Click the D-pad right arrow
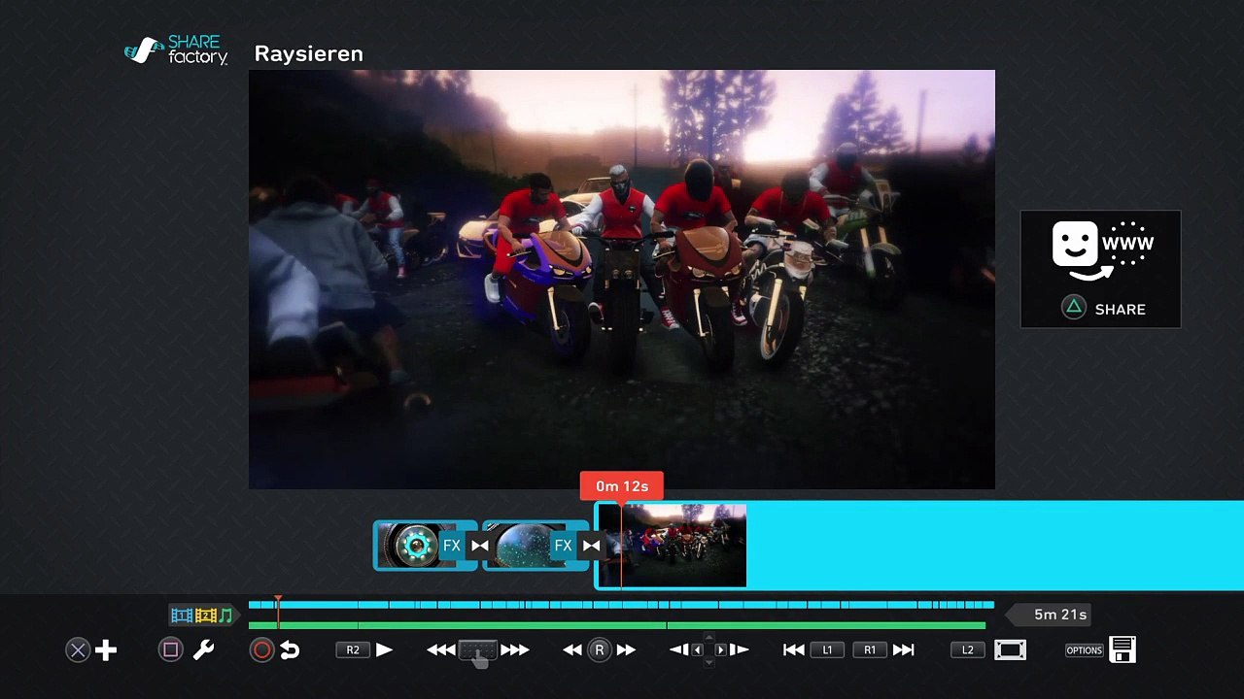This screenshot has height=699, width=1244. pyautogui.click(x=720, y=650)
